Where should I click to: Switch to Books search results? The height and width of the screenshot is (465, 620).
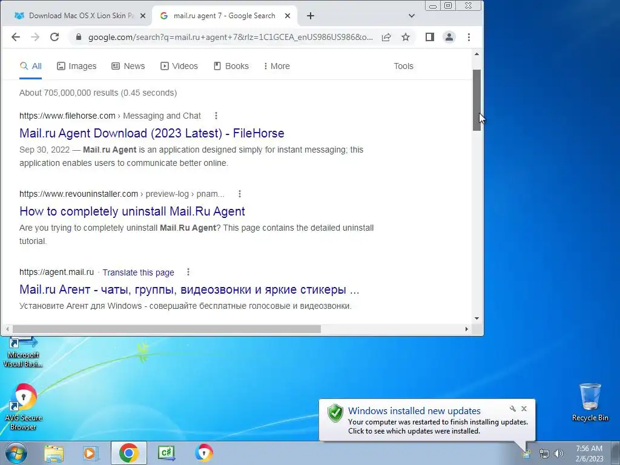(231, 66)
